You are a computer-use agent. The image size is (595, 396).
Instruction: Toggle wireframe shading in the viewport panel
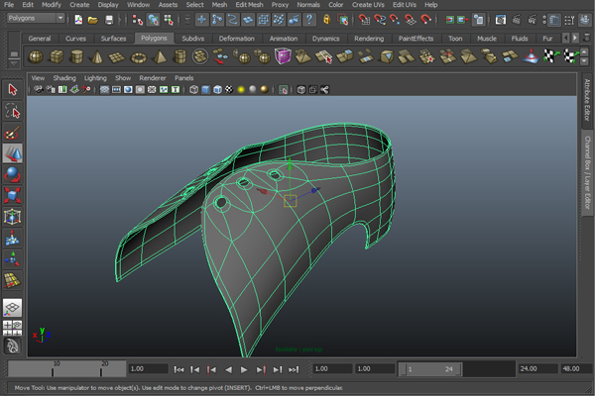click(194, 90)
